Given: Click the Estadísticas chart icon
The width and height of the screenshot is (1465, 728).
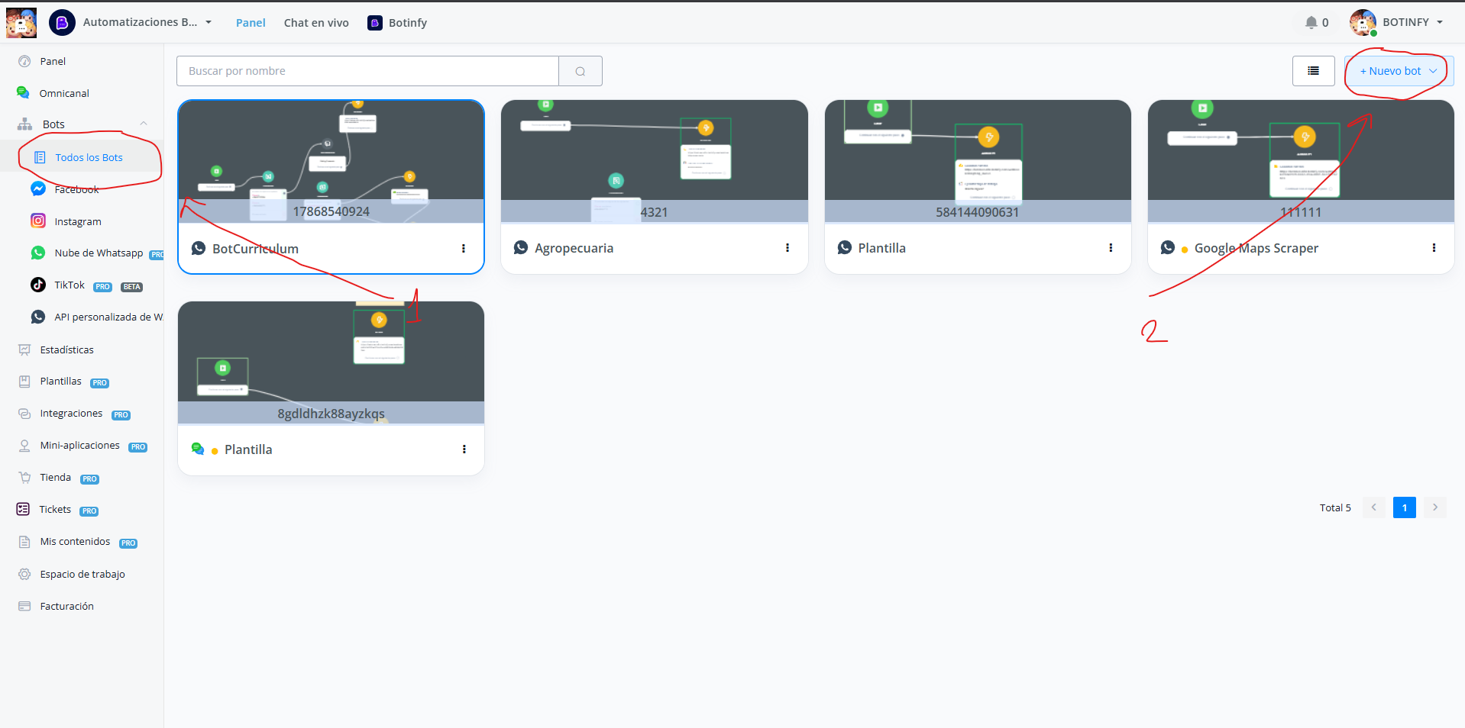Looking at the screenshot, I should tap(24, 350).
